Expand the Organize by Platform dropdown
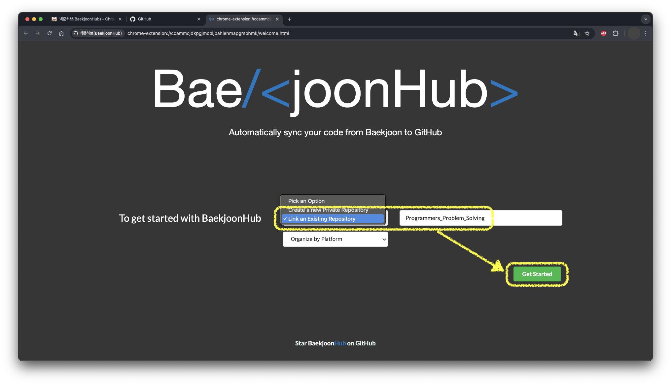Image resolution: width=671 pixels, height=385 pixels. [x=335, y=239]
